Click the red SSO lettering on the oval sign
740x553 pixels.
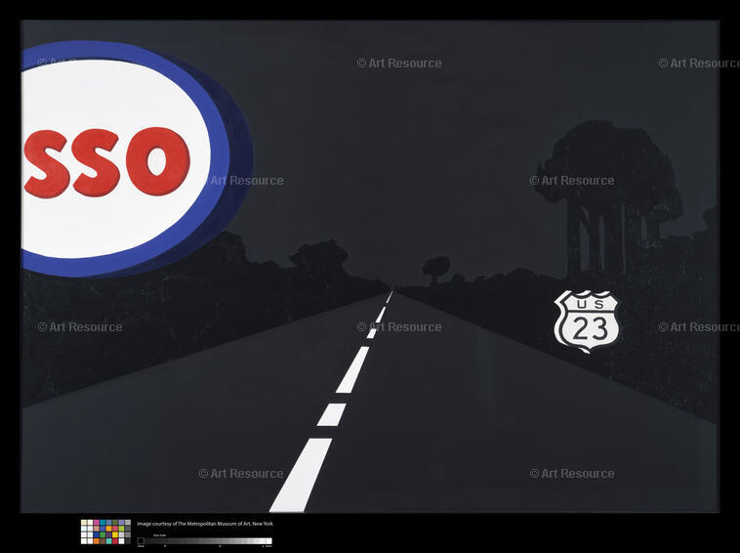point(106,162)
